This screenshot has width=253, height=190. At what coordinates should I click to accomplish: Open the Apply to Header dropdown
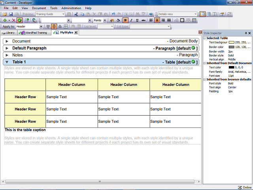41,27
